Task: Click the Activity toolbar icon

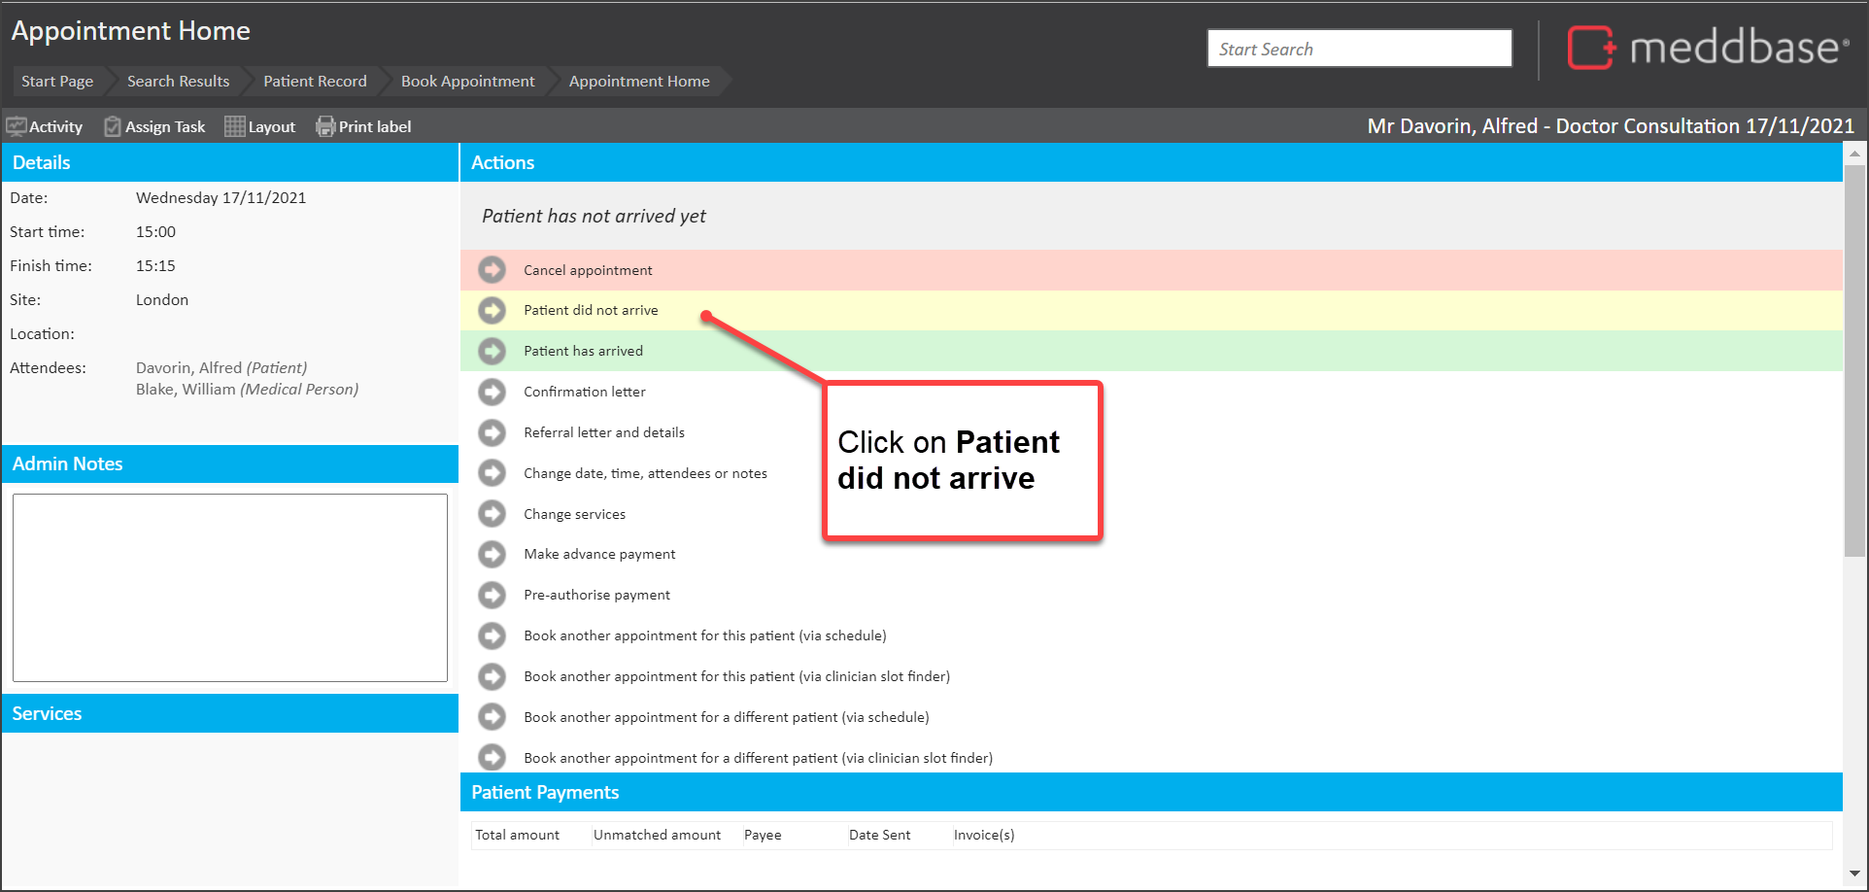Action: (x=17, y=126)
